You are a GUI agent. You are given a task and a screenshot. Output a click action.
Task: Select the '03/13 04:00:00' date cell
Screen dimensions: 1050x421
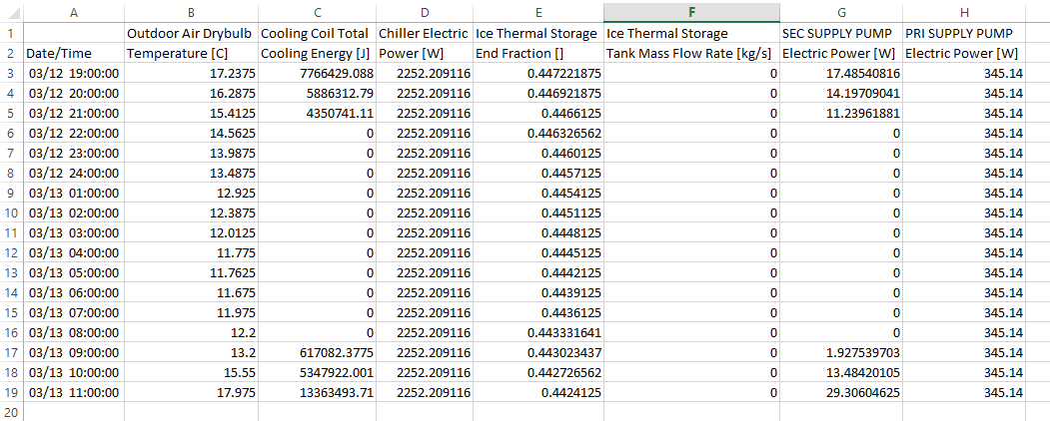point(74,252)
